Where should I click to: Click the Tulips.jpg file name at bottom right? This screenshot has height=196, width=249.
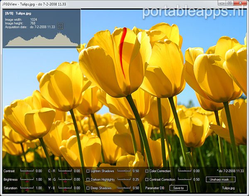click(228, 188)
